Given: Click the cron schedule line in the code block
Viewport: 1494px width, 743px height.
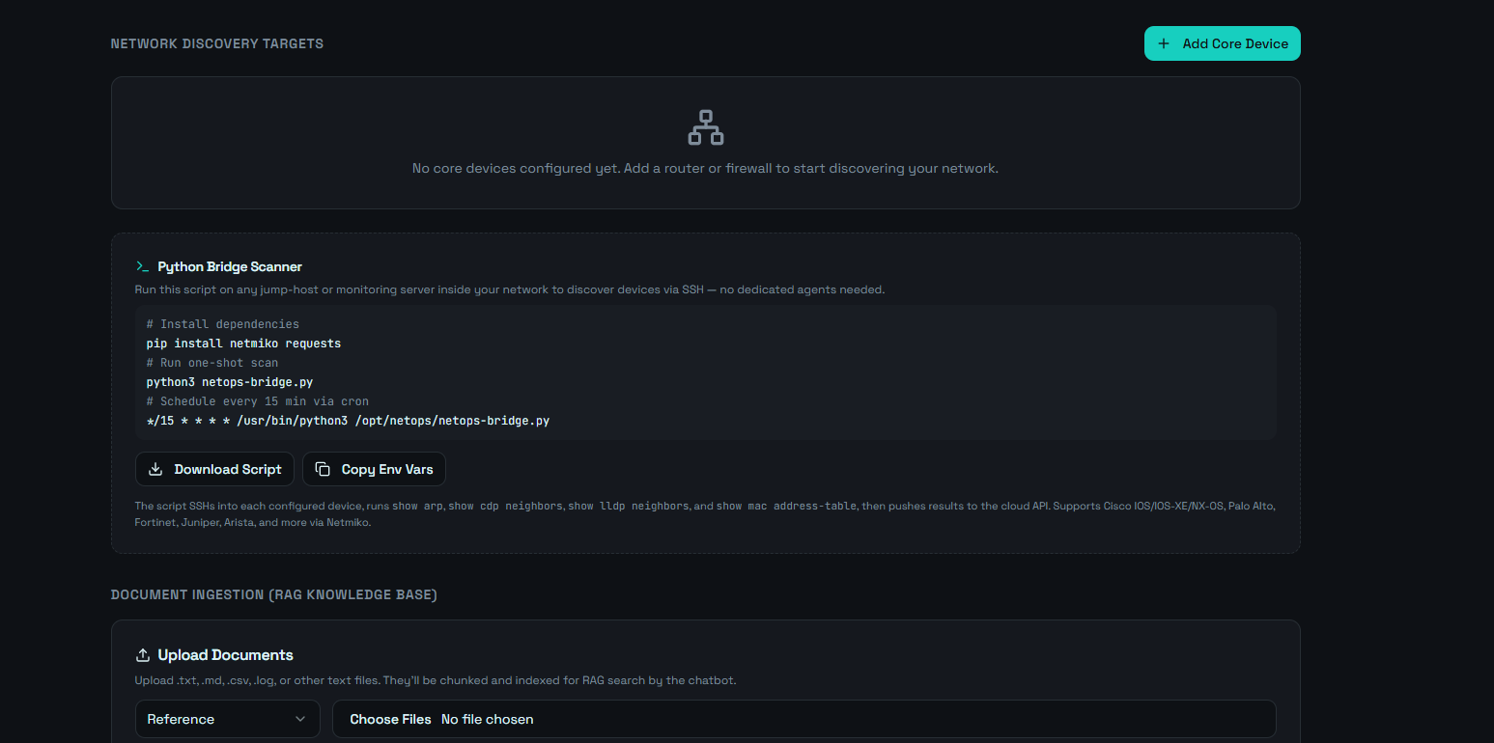Looking at the screenshot, I should coord(348,420).
